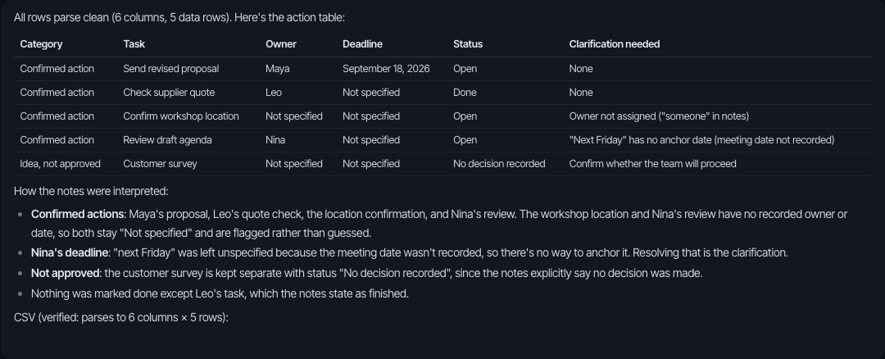Click the Task column header

[x=134, y=44]
